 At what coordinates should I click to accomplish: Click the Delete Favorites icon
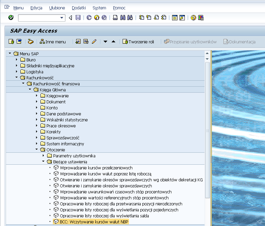pos(86,41)
